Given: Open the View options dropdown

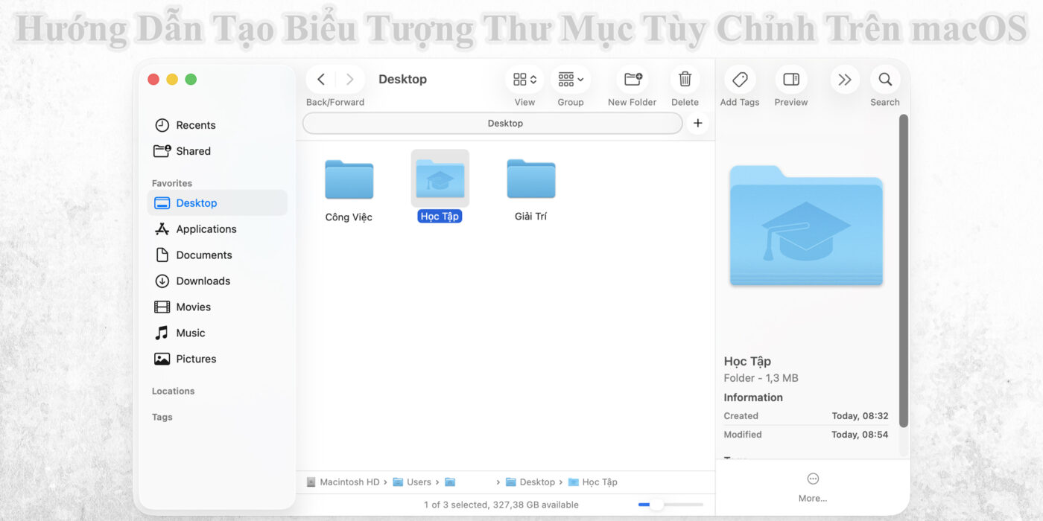Looking at the screenshot, I should tap(524, 78).
